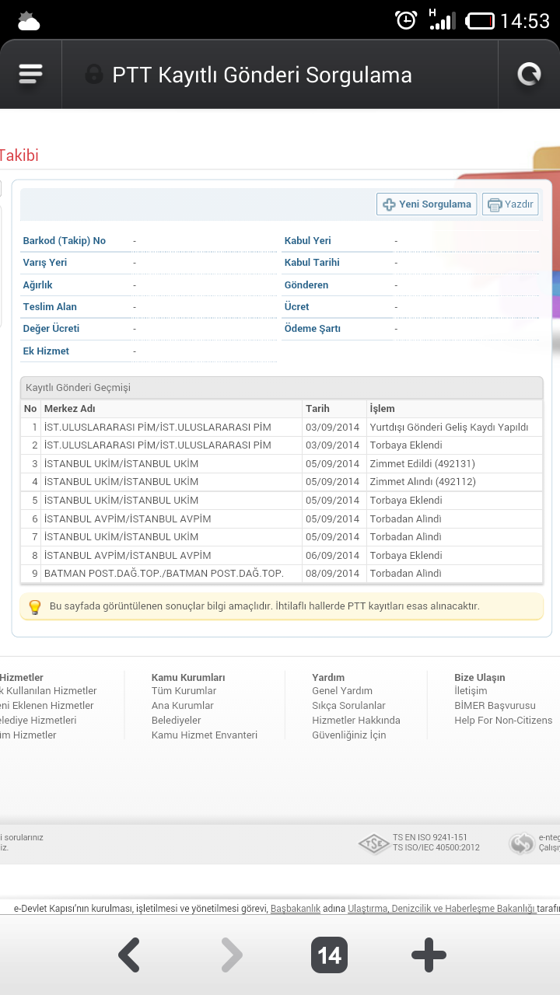Open the Genel Yardım link
The height and width of the screenshot is (995, 560).
point(342,690)
